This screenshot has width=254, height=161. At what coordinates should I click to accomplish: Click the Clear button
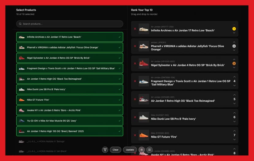pos(116,150)
